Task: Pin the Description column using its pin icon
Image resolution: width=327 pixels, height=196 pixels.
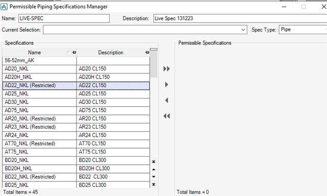Action: (x=147, y=53)
